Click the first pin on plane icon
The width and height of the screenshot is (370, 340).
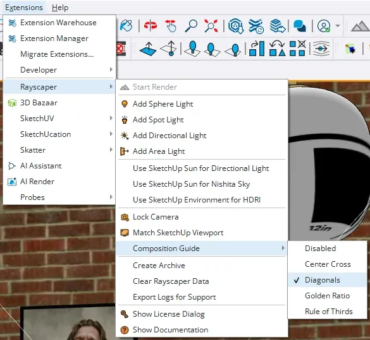pos(192,49)
